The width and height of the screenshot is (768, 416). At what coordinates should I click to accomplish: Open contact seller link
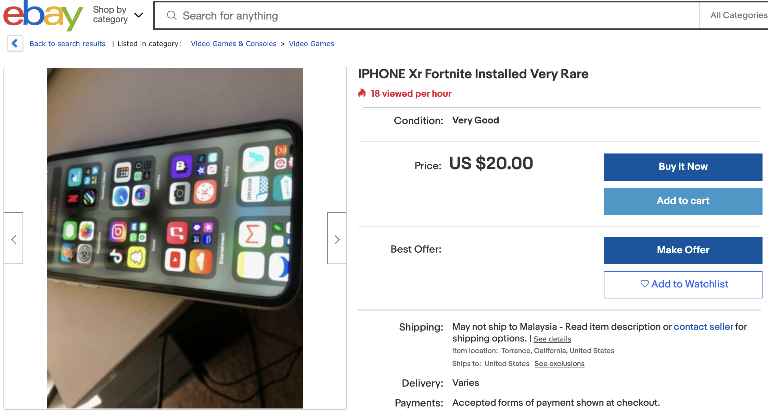pyautogui.click(x=703, y=327)
